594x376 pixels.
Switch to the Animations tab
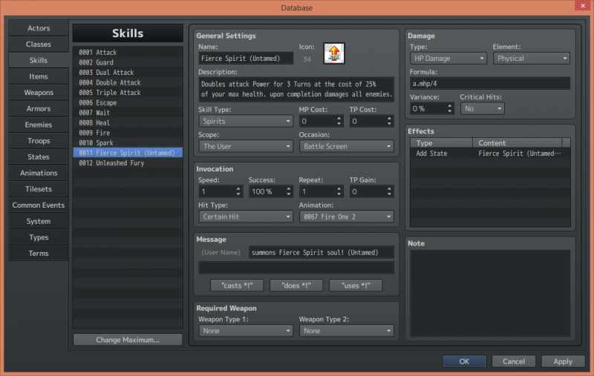pos(39,173)
